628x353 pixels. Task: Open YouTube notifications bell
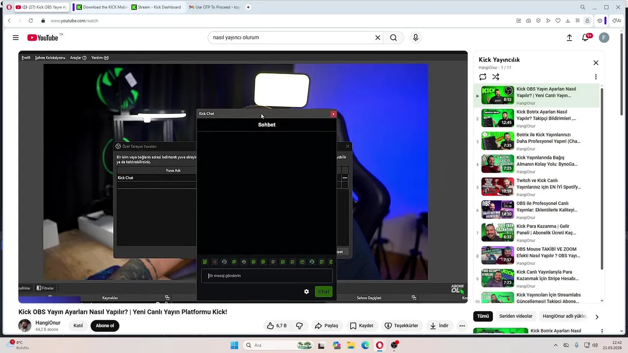[x=586, y=38]
